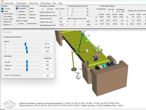Open the Configuration menu

tap(21, 3)
